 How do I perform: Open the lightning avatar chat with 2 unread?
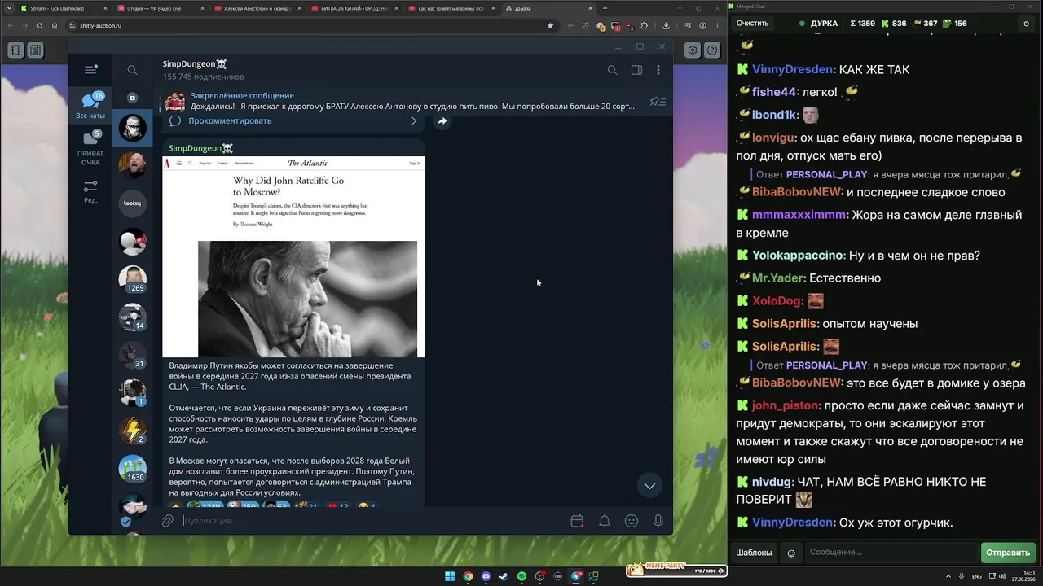pyautogui.click(x=132, y=431)
